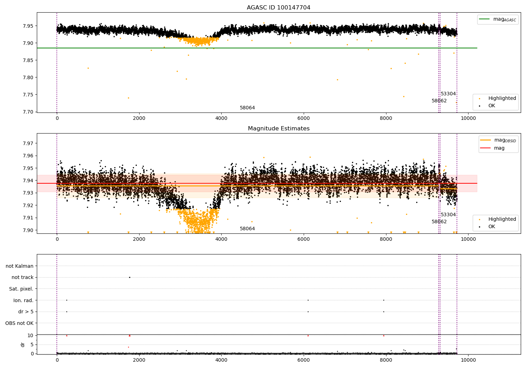Click the 7.91 y-tick of Magnitude Estimates plot

click(x=28, y=218)
